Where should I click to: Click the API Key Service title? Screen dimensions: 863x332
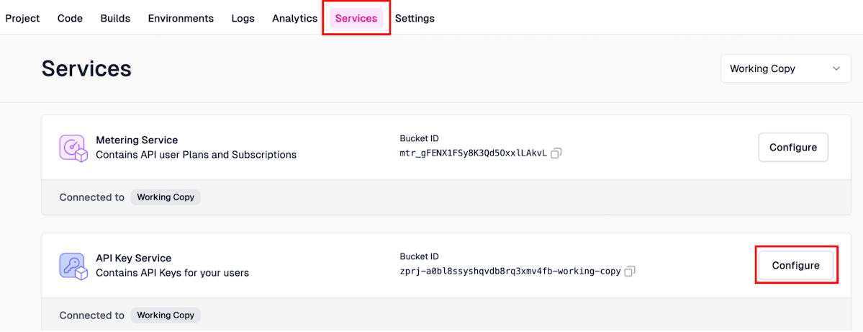click(x=133, y=259)
